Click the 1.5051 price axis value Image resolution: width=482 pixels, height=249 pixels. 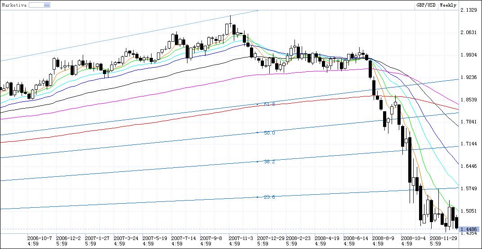468,211
